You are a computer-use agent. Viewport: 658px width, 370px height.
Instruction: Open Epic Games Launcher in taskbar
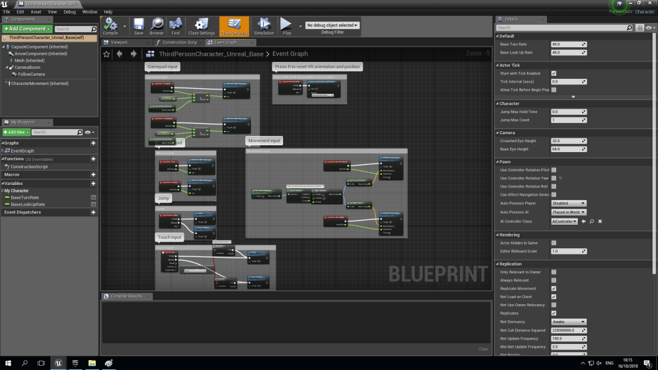75,363
